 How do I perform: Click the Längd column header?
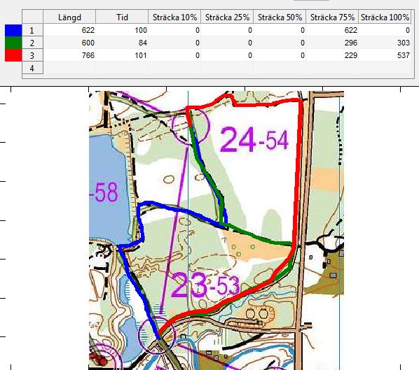(x=69, y=17)
